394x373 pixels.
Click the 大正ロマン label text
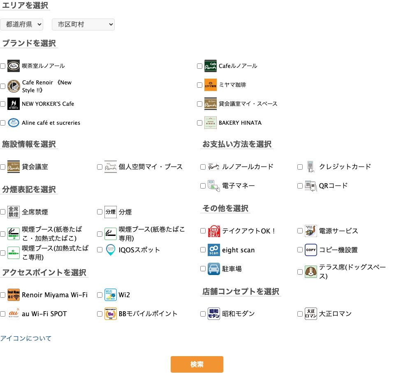tap(335, 314)
